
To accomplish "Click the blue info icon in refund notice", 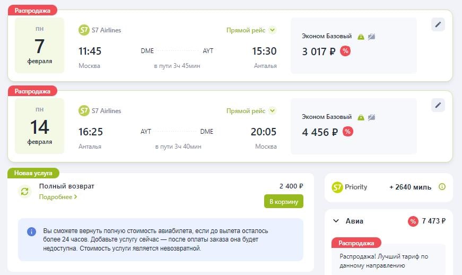I will coord(31,231).
